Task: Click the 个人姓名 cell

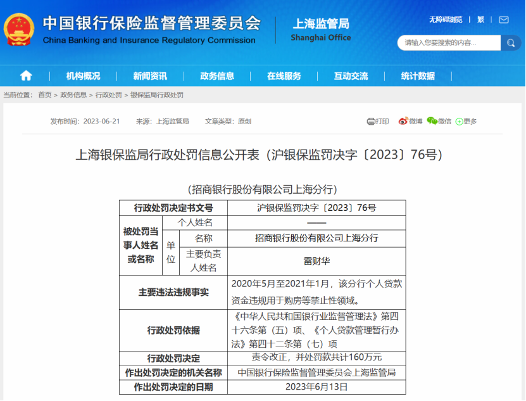Action: point(195,222)
